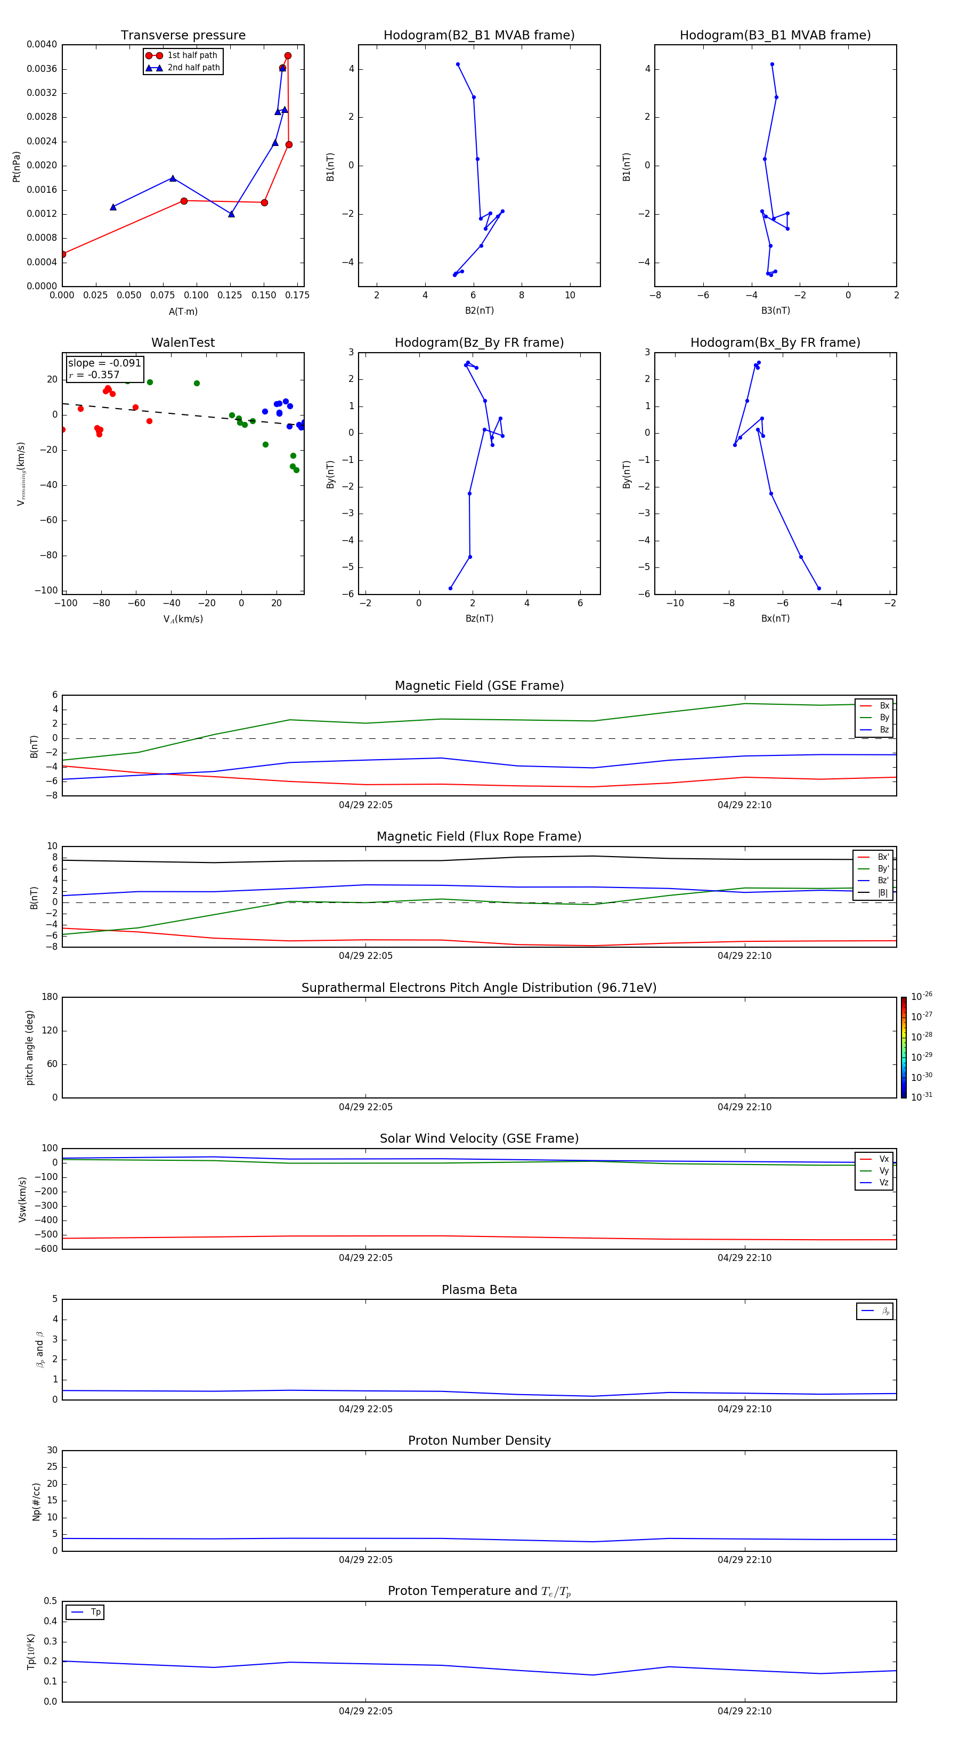Click the "B3(nT)" x-axis label
The height and width of the screenshot is (1758, 959).
[775, 311]
